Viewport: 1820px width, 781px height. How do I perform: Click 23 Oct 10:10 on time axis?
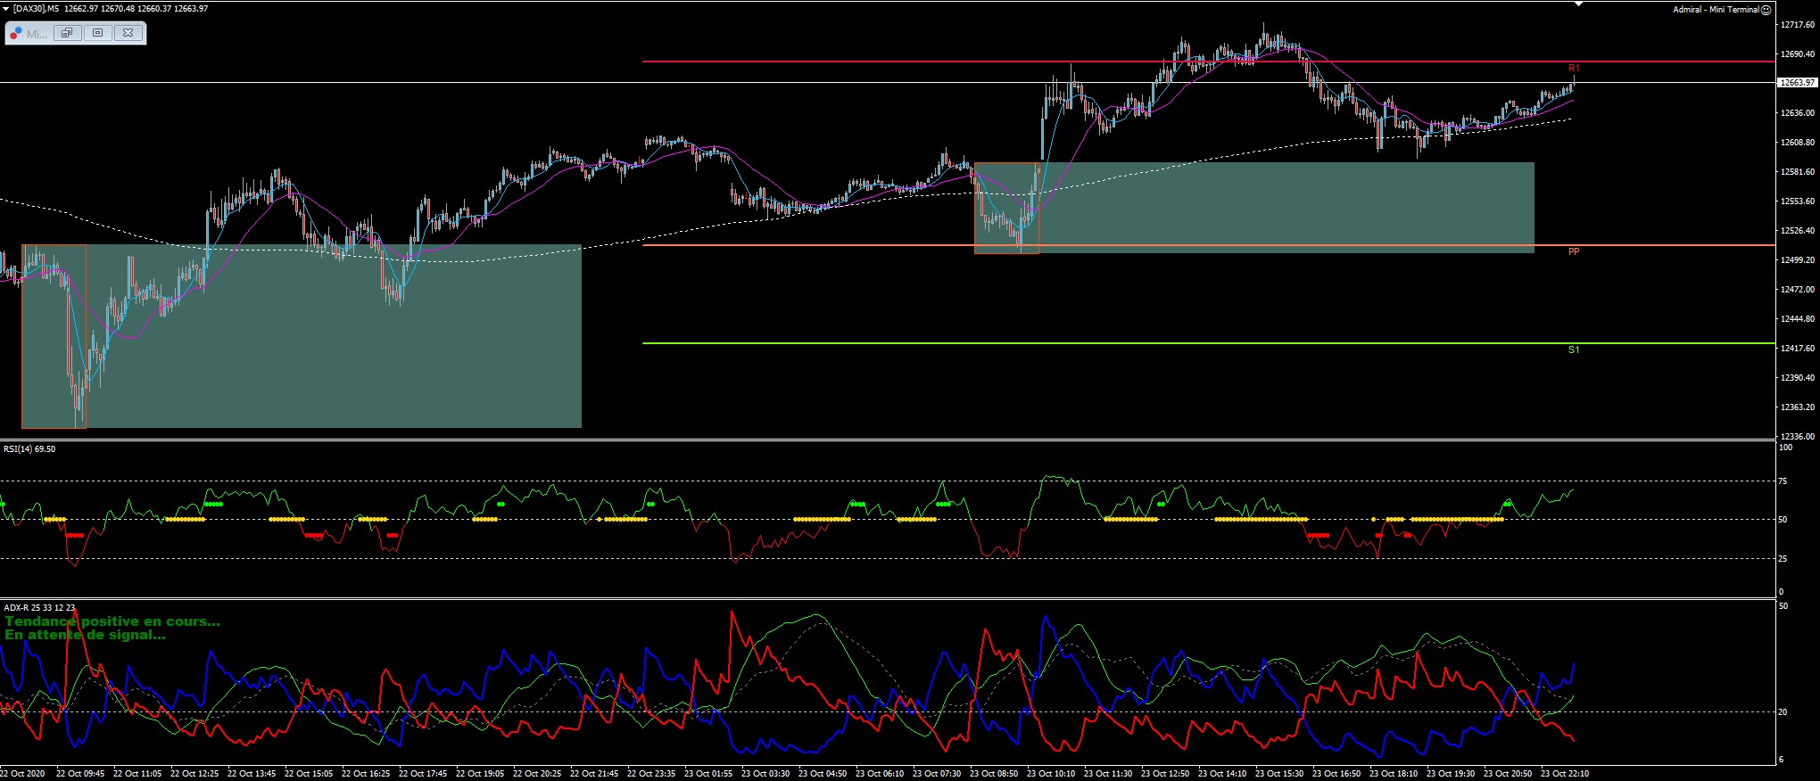coord(1050,774)
